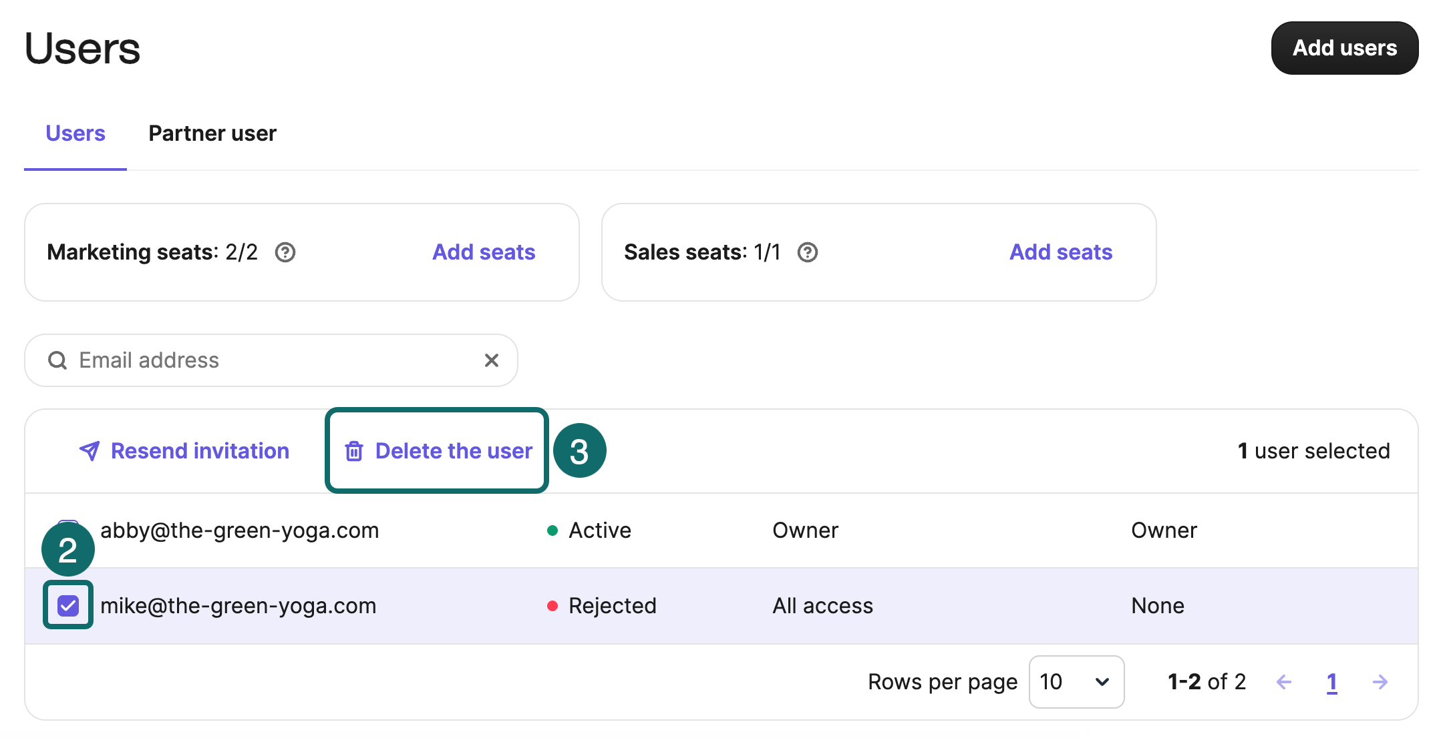Click the Sales seats help icon

(x=807, y=252)
